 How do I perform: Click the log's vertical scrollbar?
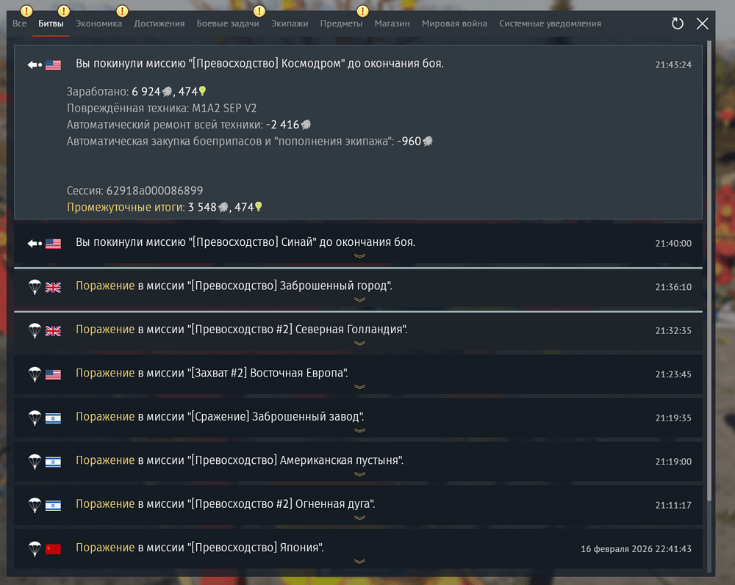click(x=709, y=272)
